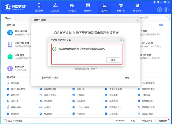Open the 铃声壁纸 ringtones and wallpapers section

pyautogui.click(x=72, y=7)
